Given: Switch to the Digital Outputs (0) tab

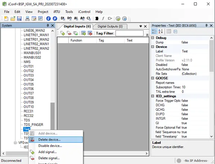Looking at the screenshot, I should pyautogui.click(x=110, y=26).
